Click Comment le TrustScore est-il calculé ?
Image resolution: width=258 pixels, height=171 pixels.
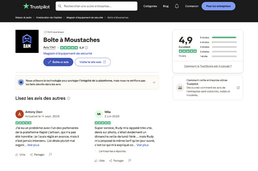(x=208, y=66)
